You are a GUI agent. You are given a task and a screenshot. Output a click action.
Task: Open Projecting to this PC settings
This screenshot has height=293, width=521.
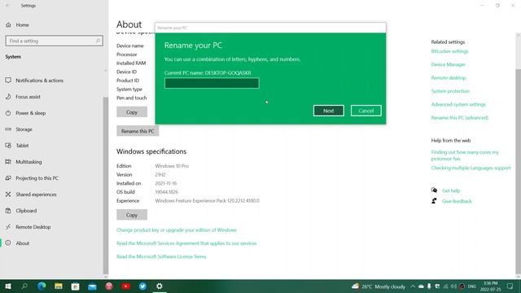(37, 178)
